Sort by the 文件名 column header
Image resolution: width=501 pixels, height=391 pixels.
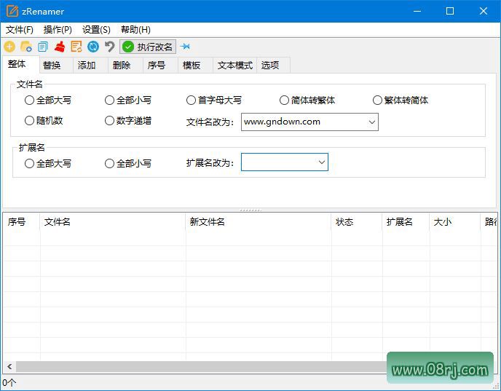[113, 222]
